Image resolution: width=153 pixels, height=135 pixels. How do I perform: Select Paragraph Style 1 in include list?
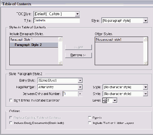point(34,39)
